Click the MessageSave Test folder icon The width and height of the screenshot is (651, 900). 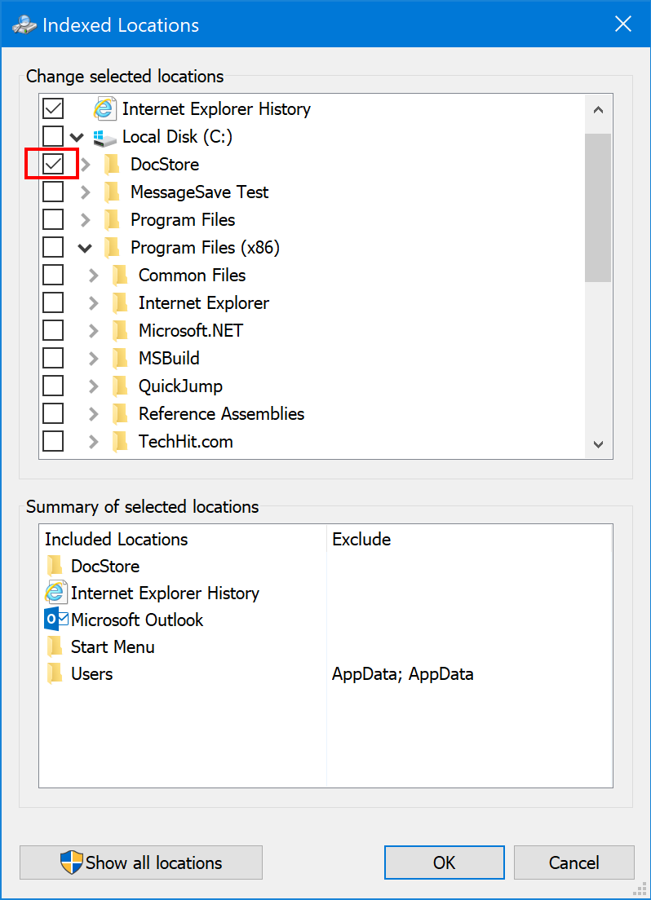112,192
